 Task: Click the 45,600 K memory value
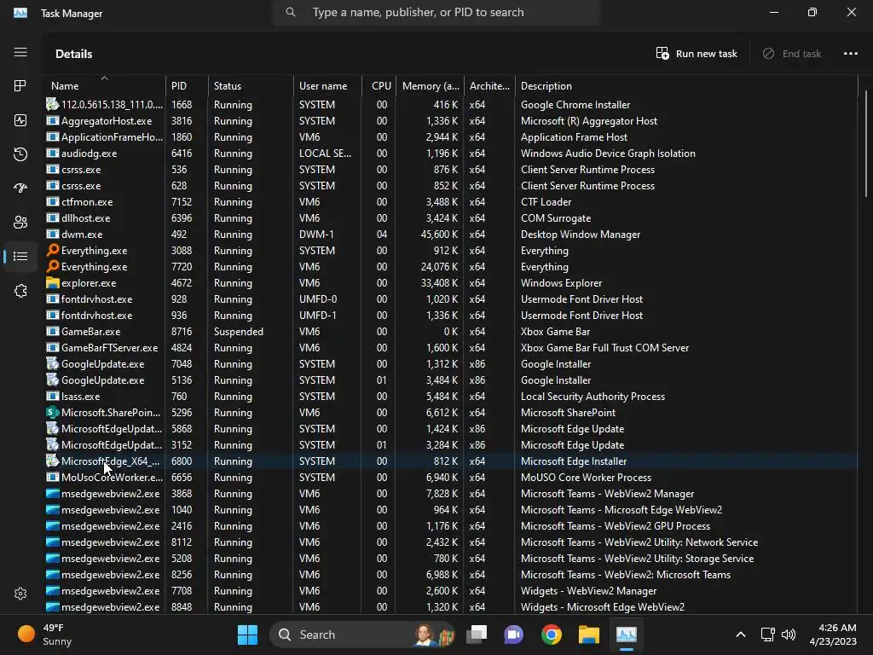click(439, 234)
